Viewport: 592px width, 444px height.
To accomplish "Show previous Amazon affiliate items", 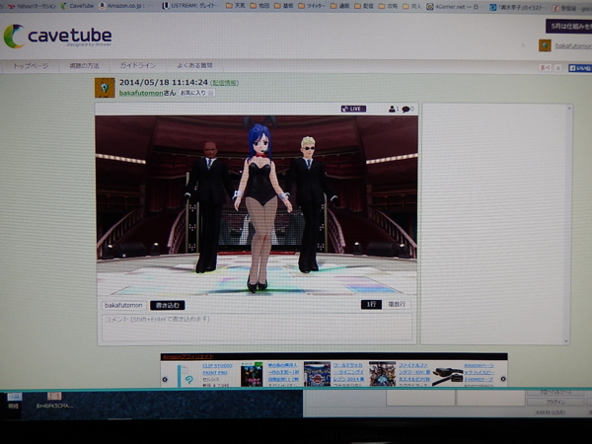I will (x=165, y=379).
